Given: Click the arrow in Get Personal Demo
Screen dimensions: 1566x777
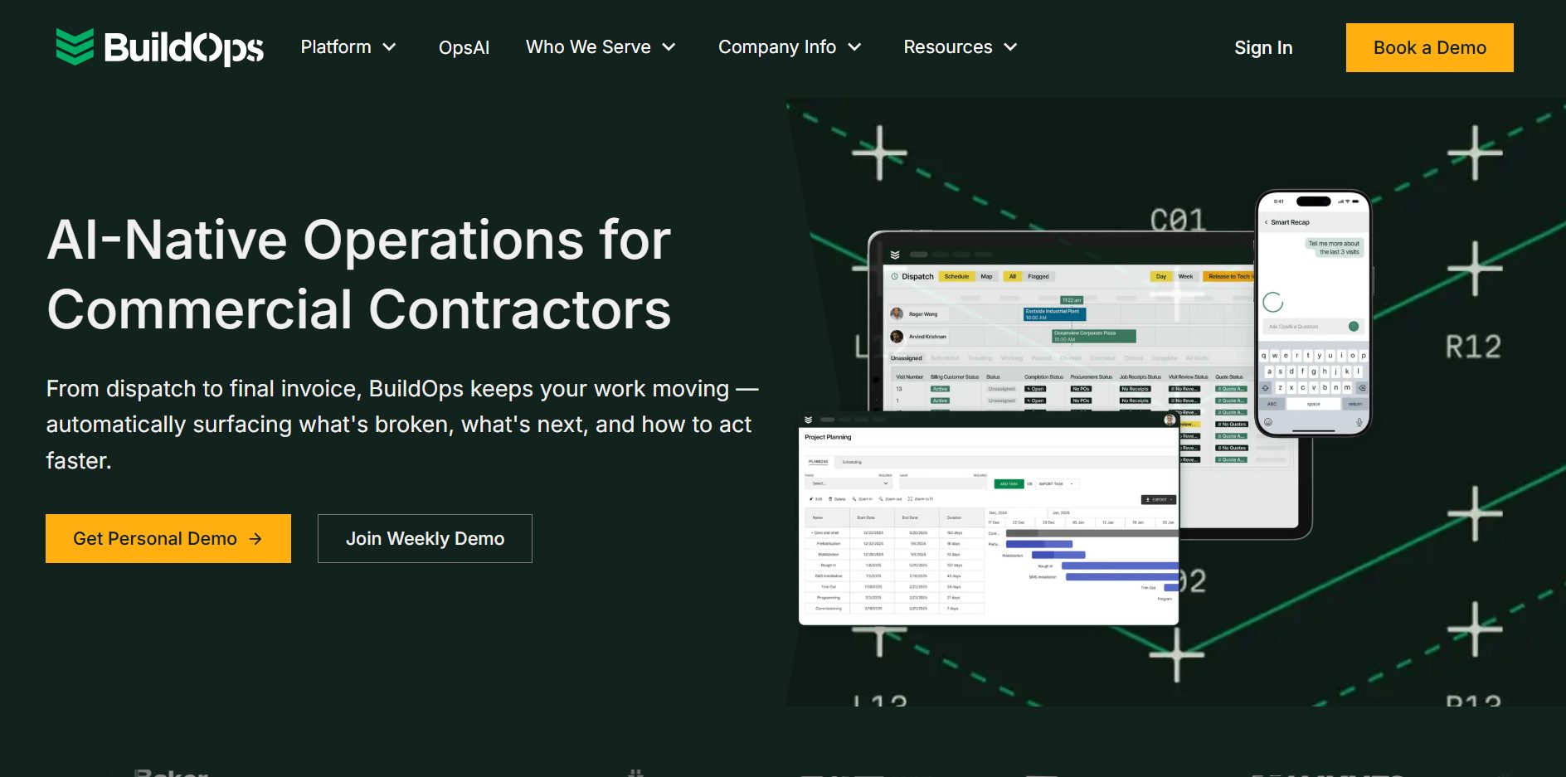Looking at the screenshot, I should tap(255, 539).
